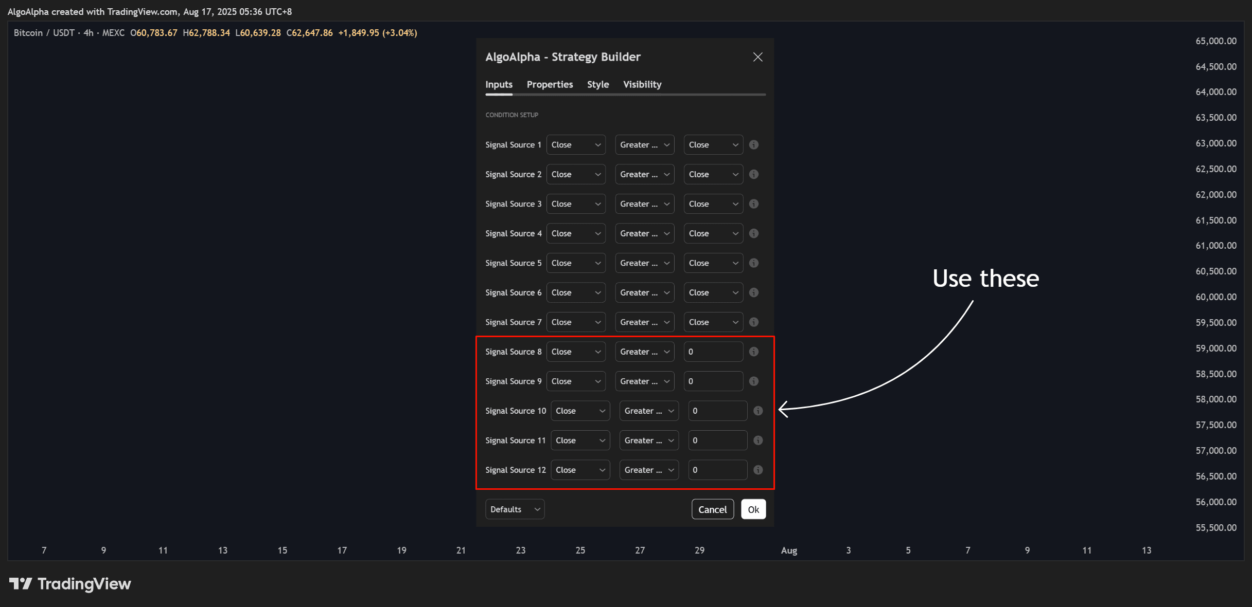
Task: Switch to the Style tab
Action: (597, 84)
